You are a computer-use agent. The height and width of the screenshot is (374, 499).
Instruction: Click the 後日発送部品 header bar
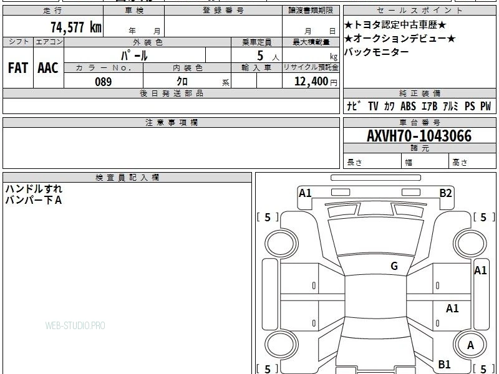click(171, 93)
